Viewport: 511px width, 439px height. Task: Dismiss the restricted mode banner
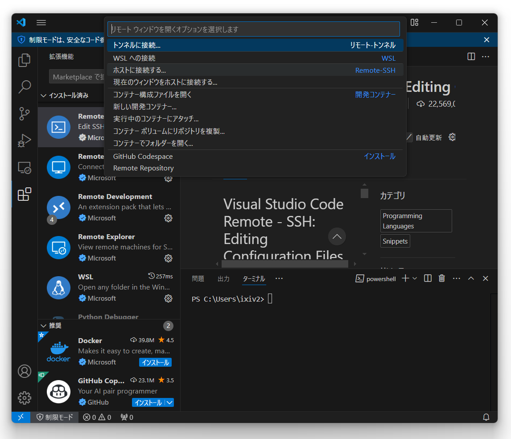[486, 40]
